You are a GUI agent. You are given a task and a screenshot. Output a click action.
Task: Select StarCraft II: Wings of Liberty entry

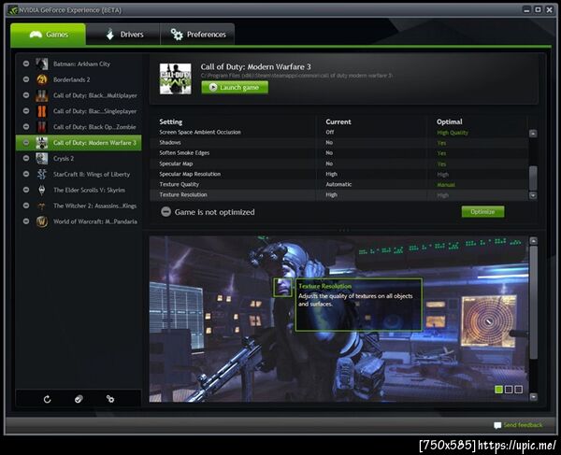tap(79, 174)
